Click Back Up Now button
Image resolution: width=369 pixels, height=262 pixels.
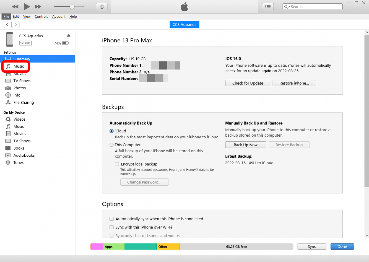pos(246,145)
